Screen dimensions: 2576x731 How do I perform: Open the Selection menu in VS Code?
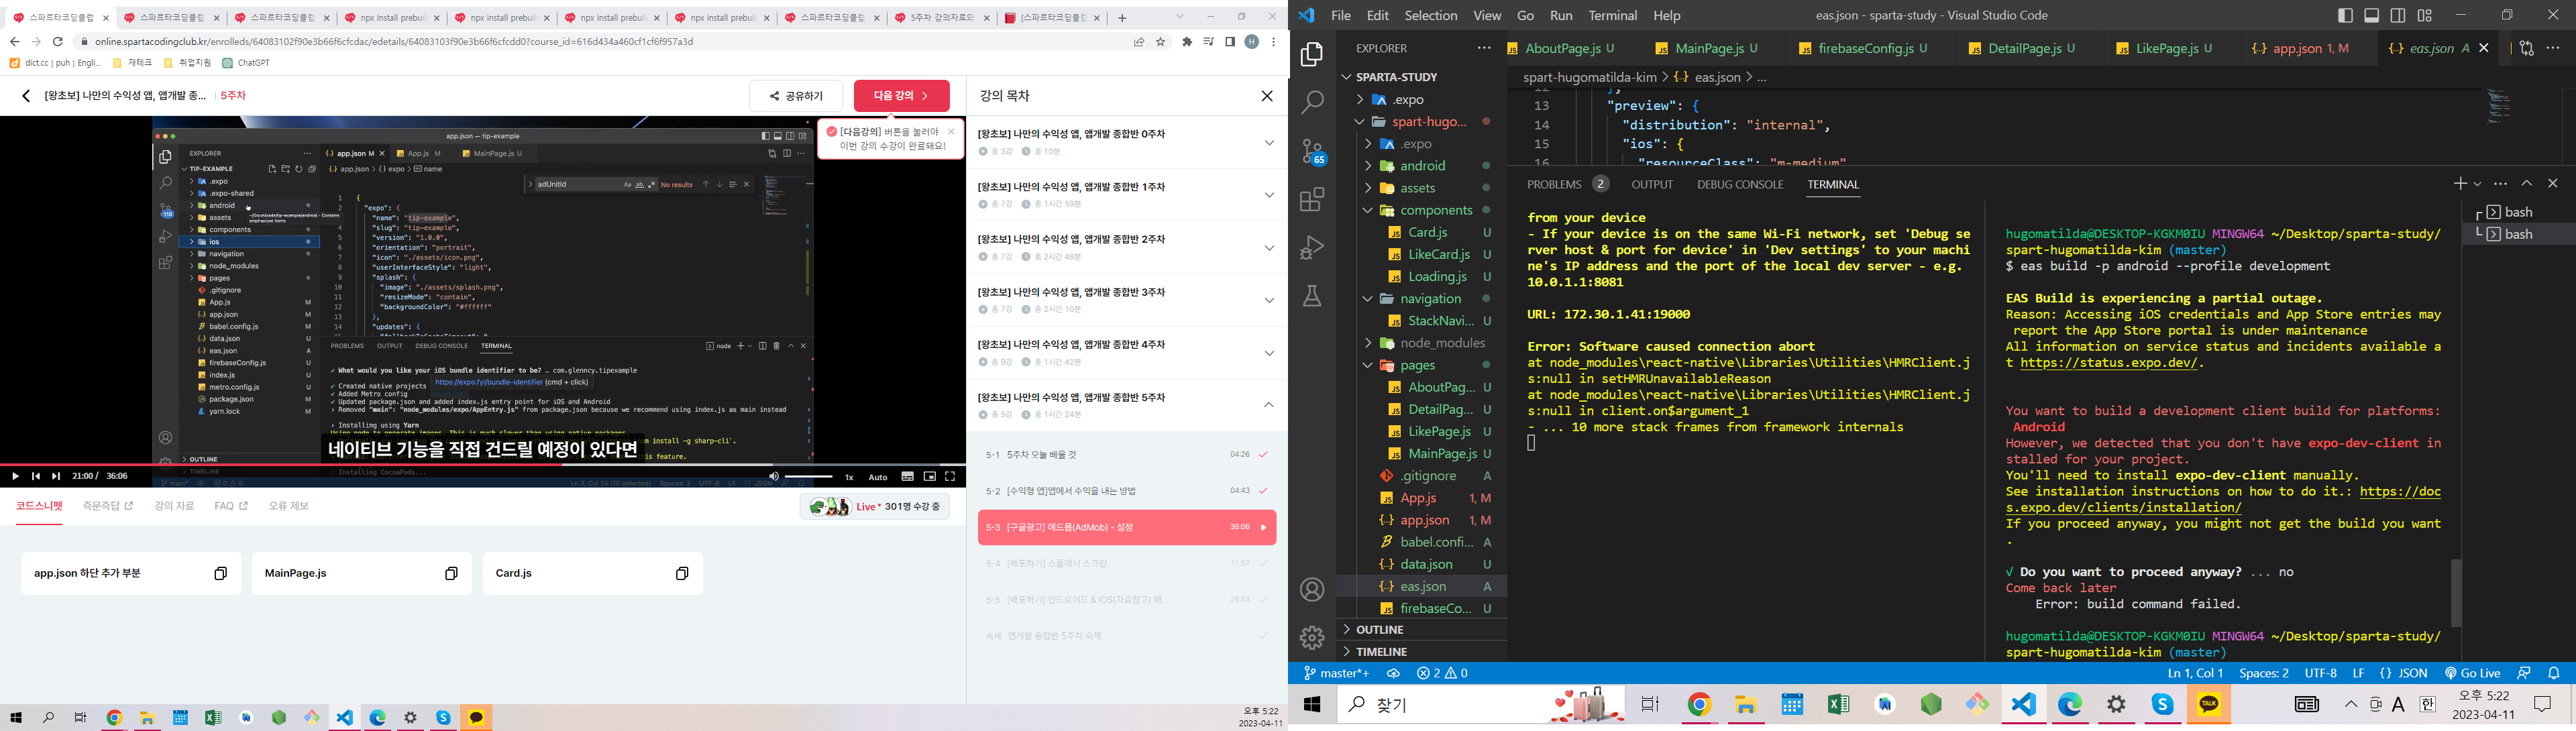[1431, 15]
